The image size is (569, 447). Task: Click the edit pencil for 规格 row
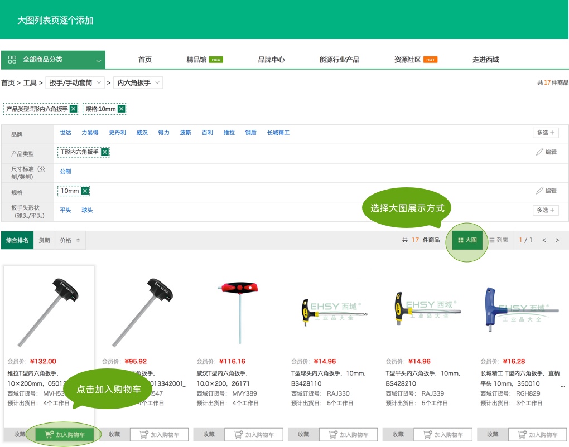tap(546, 191)
